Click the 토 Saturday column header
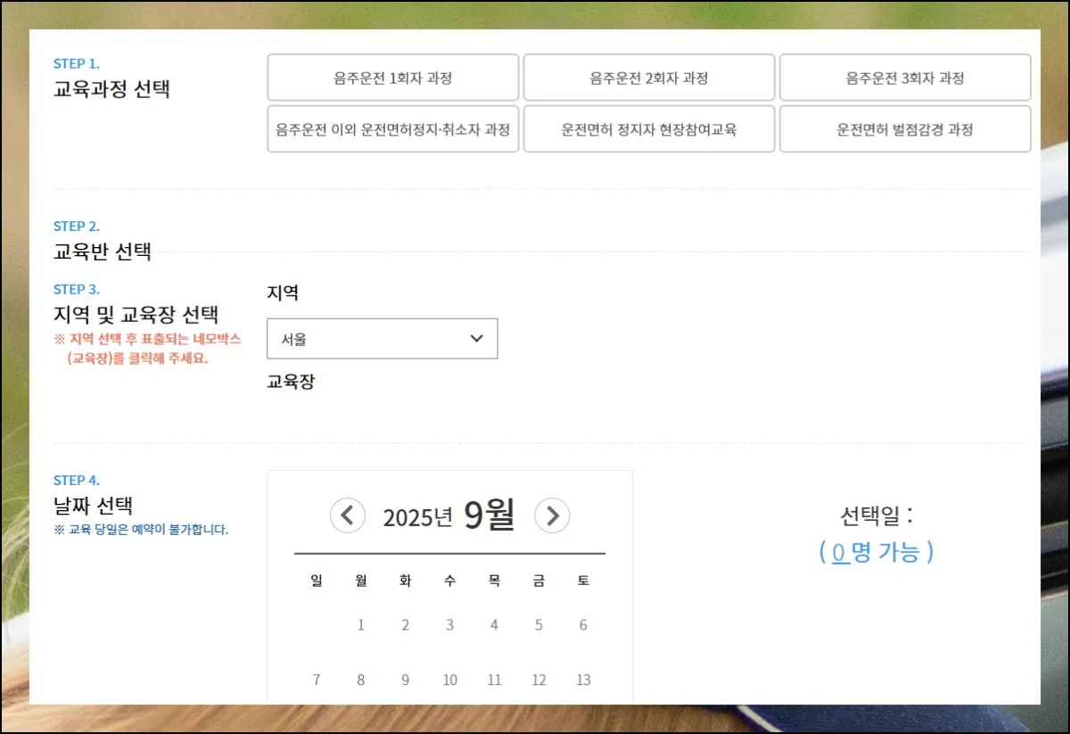This screenshot has width=1070, height=734. 583,579
